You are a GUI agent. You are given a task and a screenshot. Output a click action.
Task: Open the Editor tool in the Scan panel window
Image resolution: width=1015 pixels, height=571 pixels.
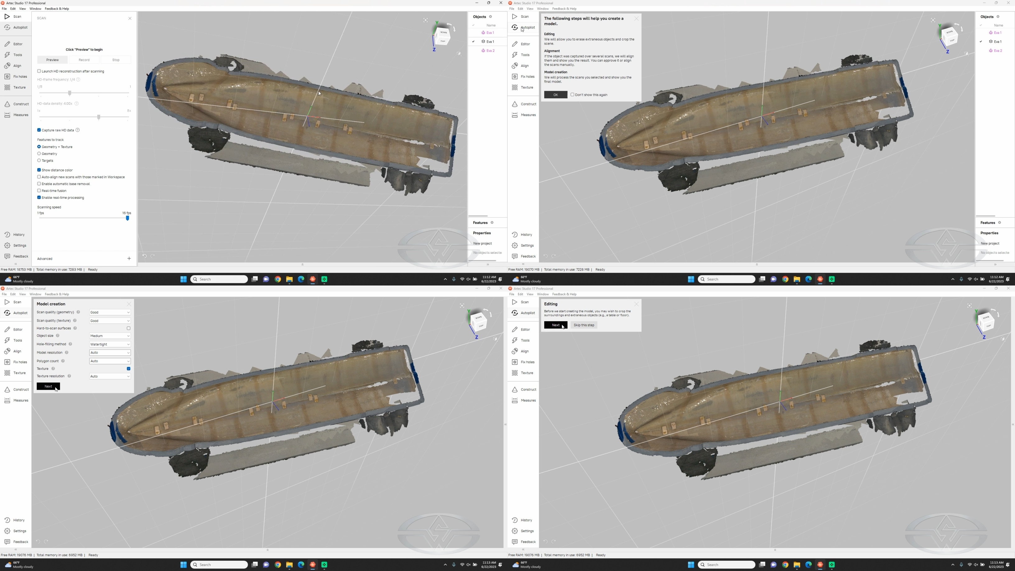click(x=14, y=44)
